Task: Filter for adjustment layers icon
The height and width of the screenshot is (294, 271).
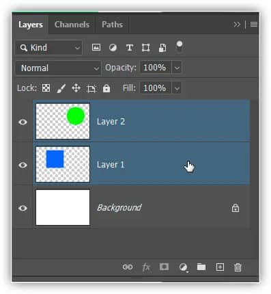Action: pyautogui.click(x=113, y=48)
